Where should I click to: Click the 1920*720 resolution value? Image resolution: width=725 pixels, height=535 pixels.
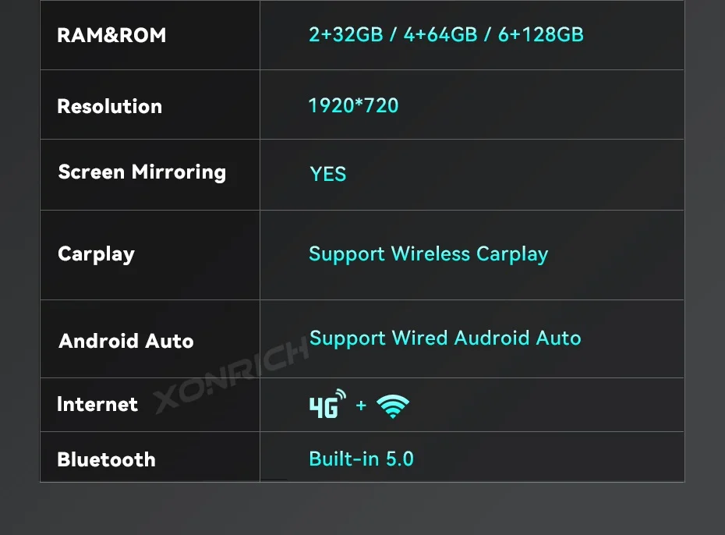(353, 106)
